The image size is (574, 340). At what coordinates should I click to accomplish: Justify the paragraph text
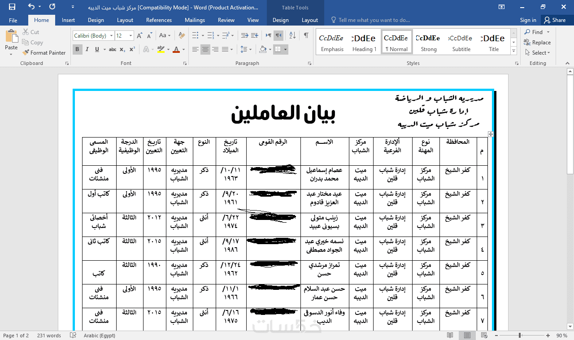click(x=225, y=49)
